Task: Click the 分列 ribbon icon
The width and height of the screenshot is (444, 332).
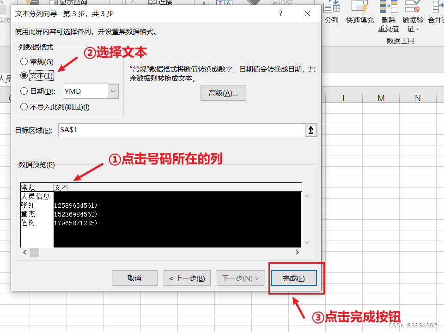Action: 332,12
